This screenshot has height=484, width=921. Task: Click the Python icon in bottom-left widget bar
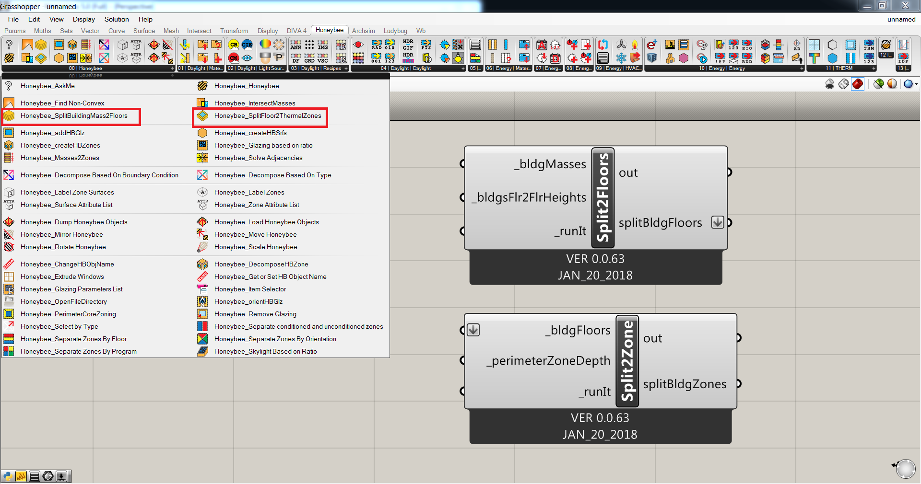tap(8, 476)
